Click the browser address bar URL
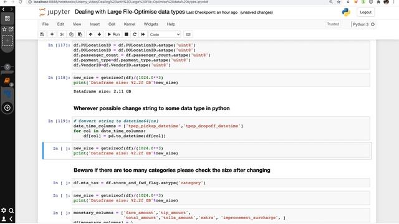This screenshot has height=224, width=399. coord(121,2)
